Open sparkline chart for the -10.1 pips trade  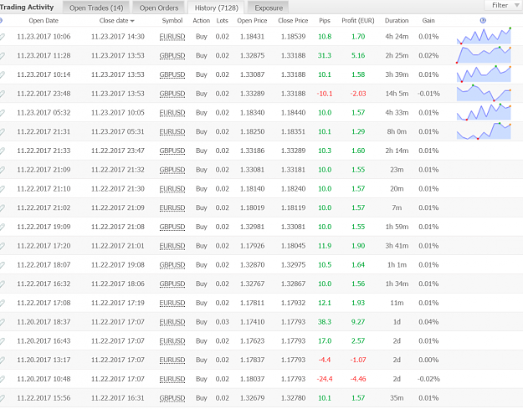[484, 93]
